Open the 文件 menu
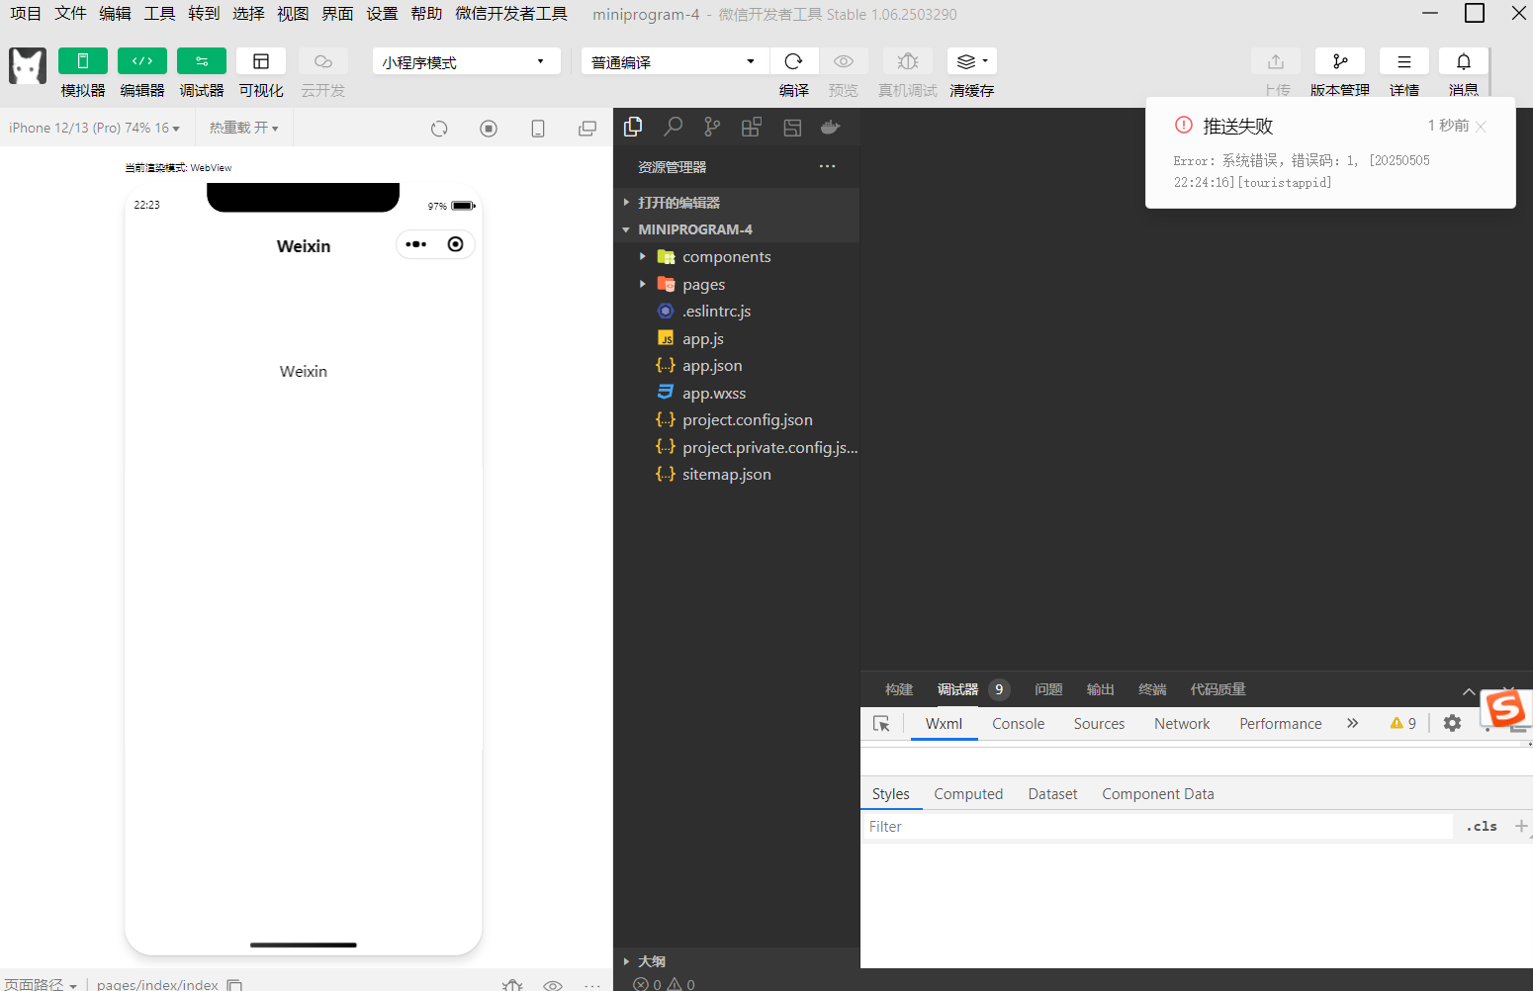 70,14
